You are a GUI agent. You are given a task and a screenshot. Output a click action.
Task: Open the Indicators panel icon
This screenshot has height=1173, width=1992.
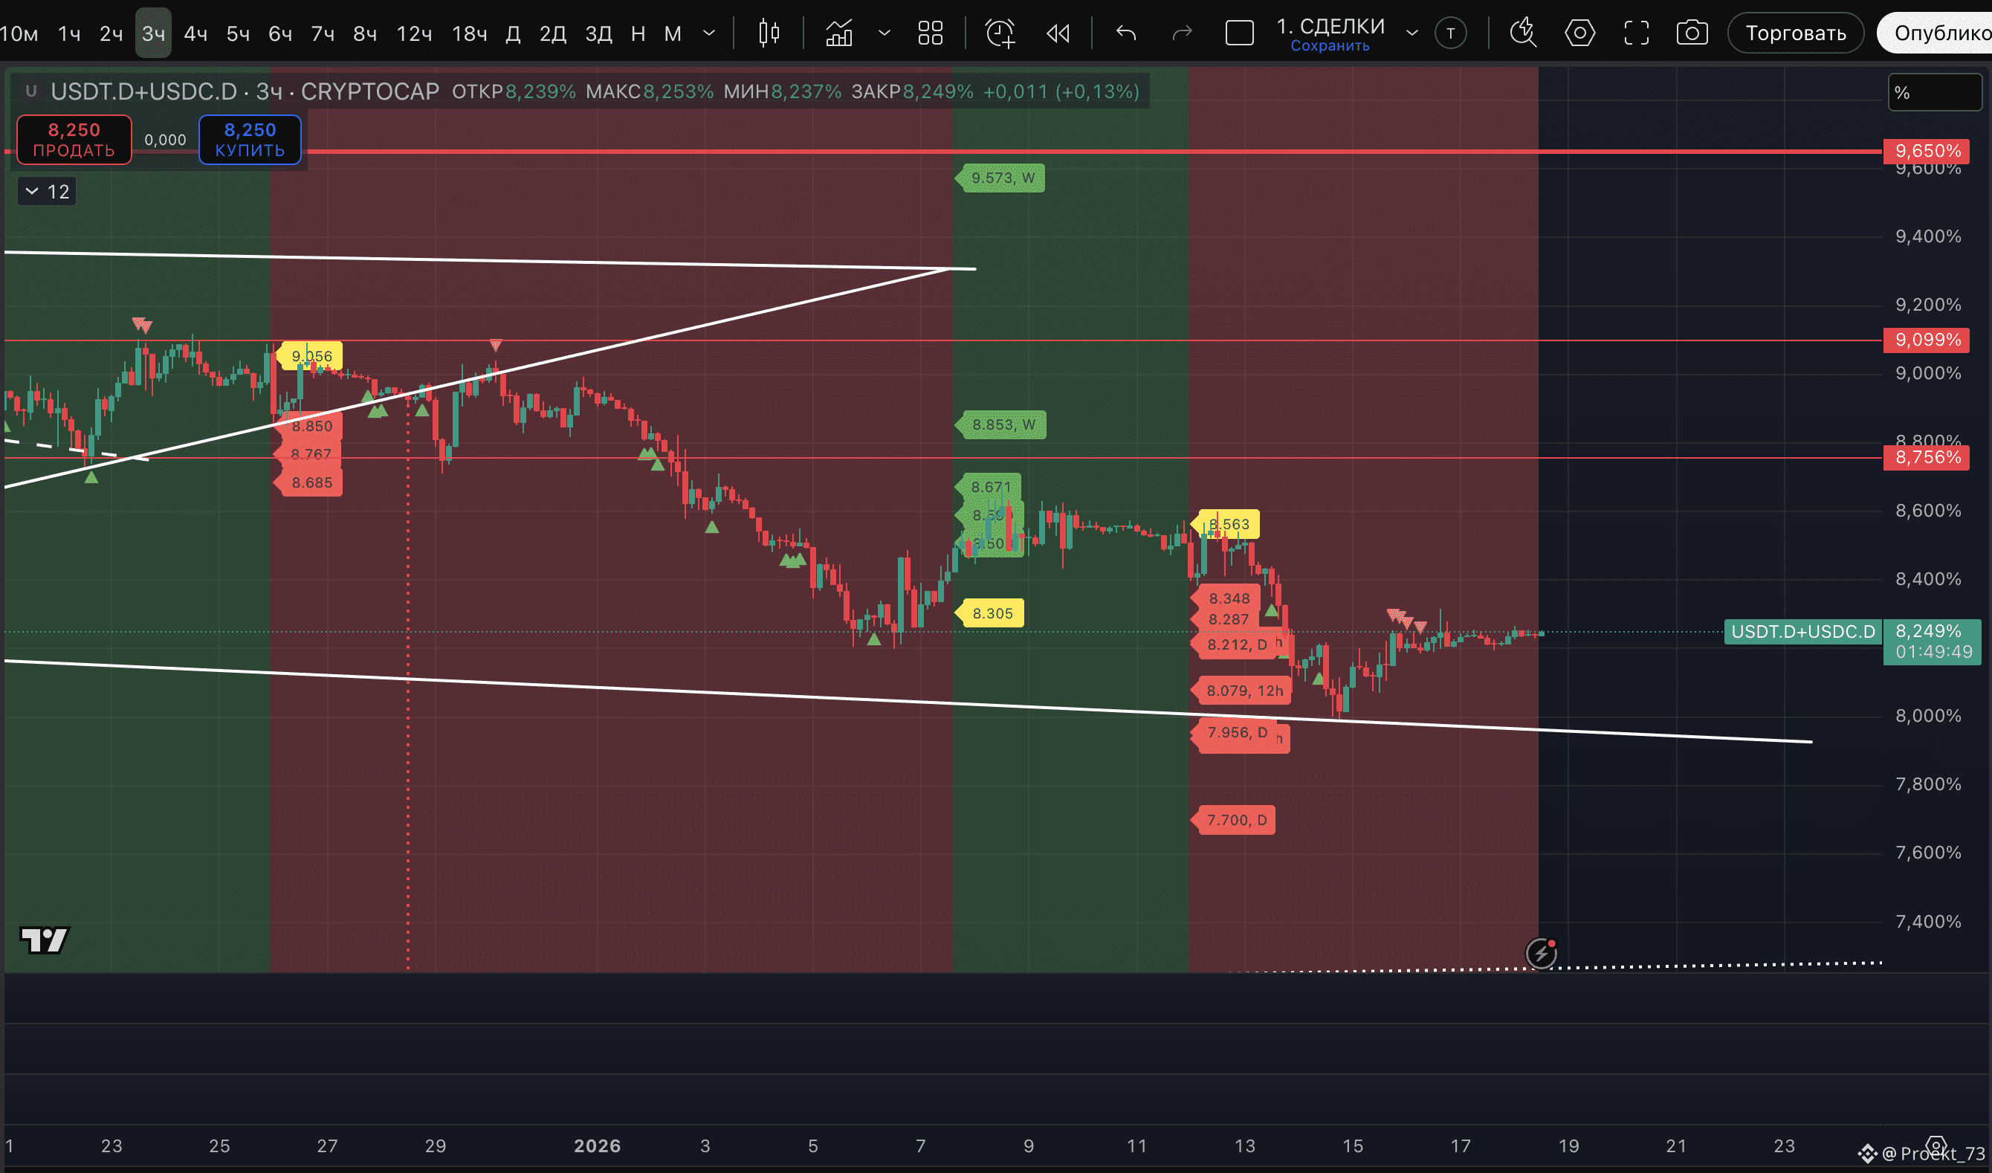838,33
